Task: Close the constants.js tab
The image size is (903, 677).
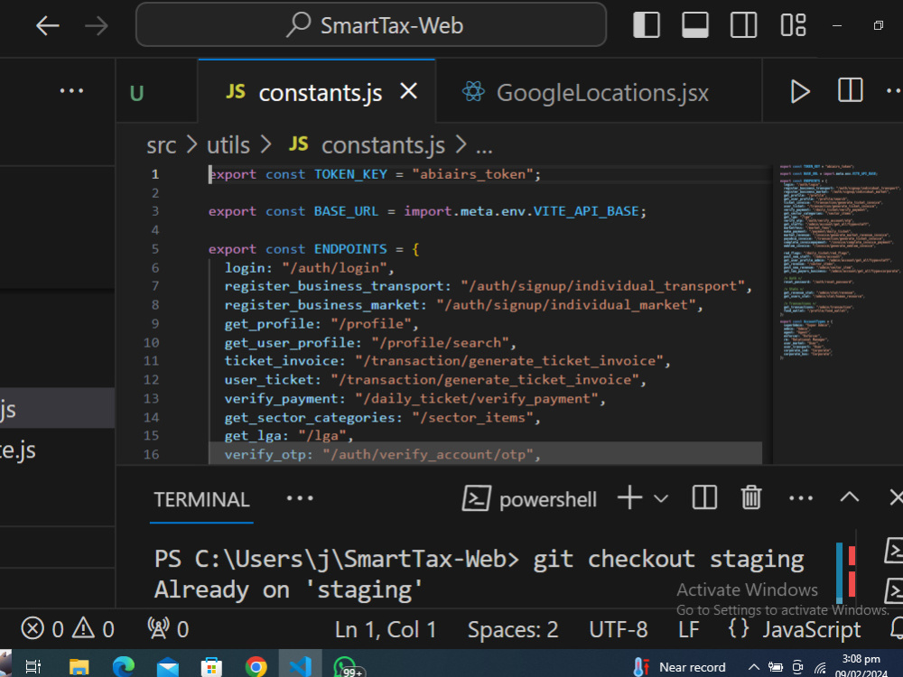Action: (408, 90)
